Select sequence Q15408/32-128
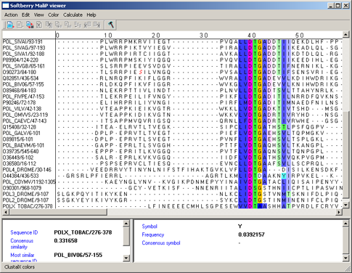 (x=19, y=127)
